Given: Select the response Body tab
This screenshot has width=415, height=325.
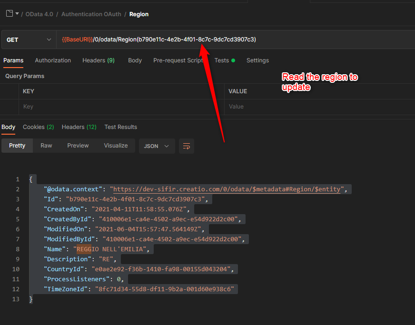Looking at the screenshot, I should (8, 127).
